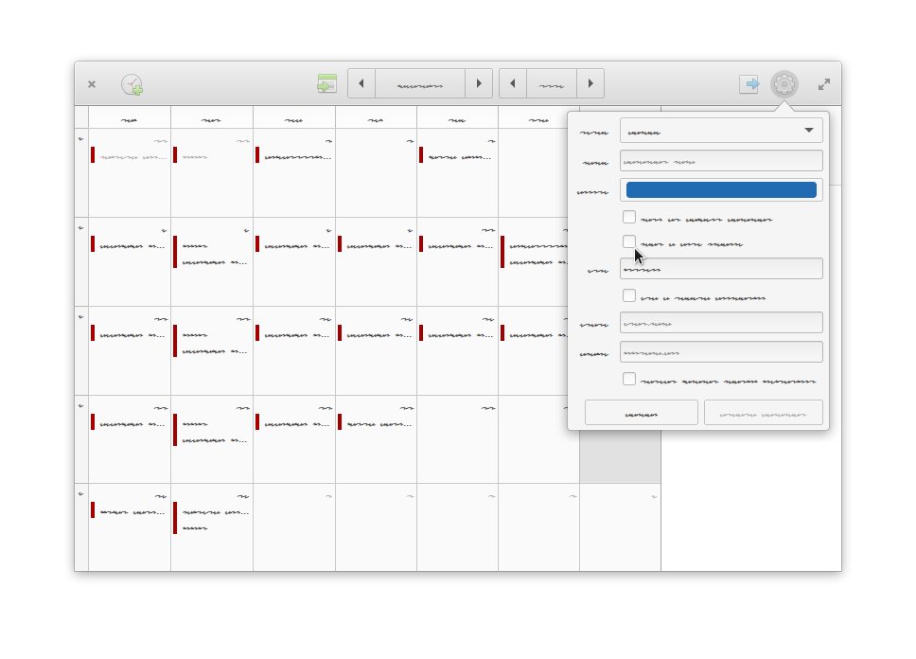
Task: Click the left button at popover bottom
Action: (x=642, y=413)
